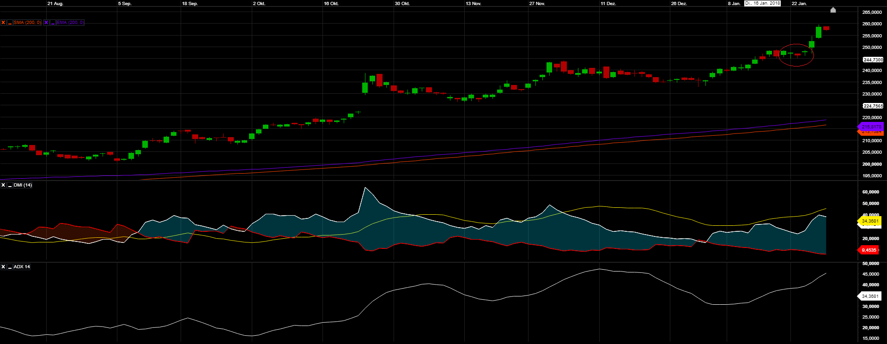Minimize the orange SMA indicator
The image size is (887, 344).
tap(10, 23)
